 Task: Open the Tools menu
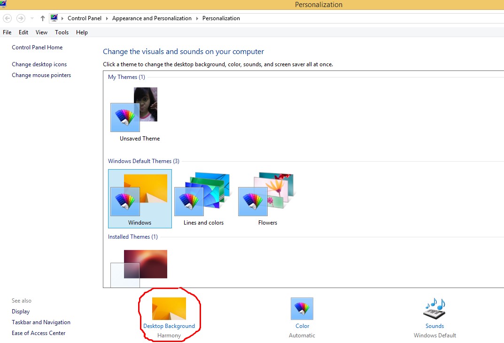click(62, 32)
